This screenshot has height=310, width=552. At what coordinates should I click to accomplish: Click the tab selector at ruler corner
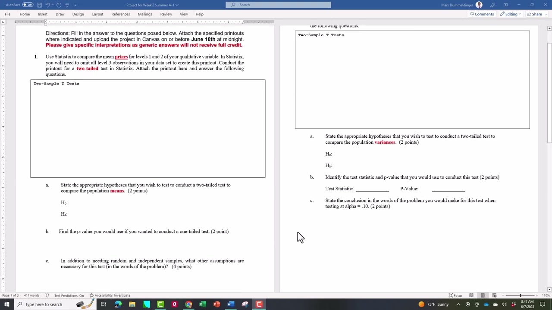click(3, 22)
